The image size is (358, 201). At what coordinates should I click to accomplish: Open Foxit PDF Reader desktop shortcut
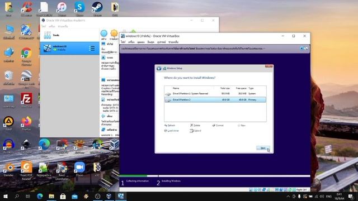point(26,170)
